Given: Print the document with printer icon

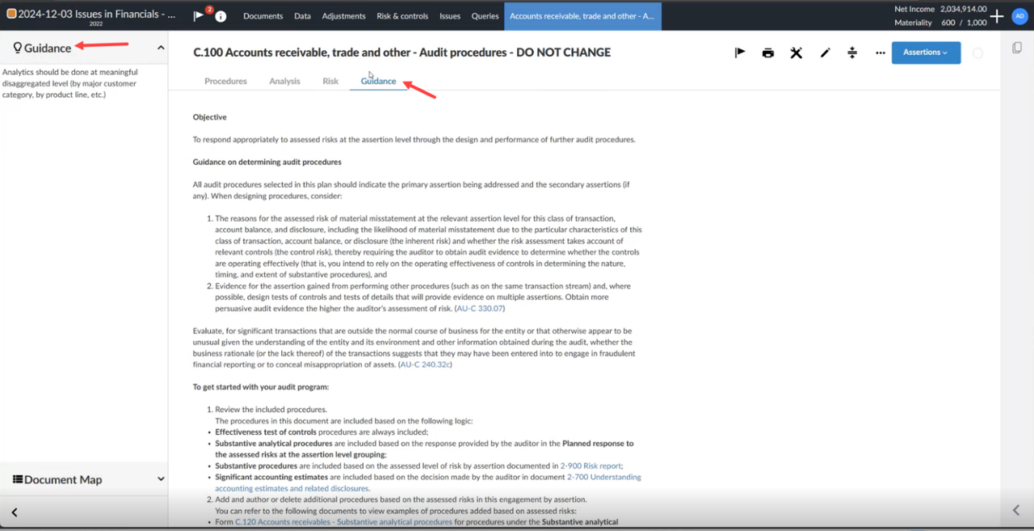Looking at the screenshot, I should pyautogui.click(x=767, y=53).
